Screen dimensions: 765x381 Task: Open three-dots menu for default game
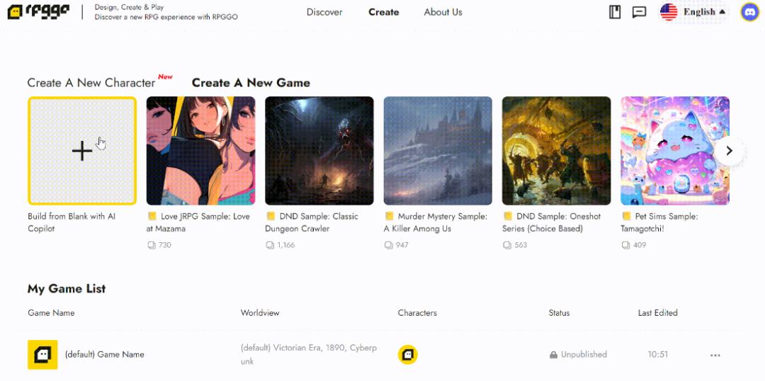tap(715, 355)
